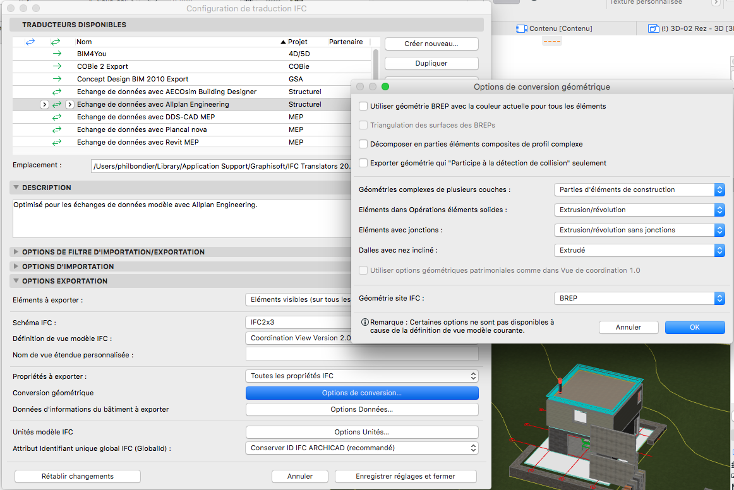The height and width of the screenshot is (490, 734).
Task: Open the Géométrie site IFC dropdown
Action: 638,298
